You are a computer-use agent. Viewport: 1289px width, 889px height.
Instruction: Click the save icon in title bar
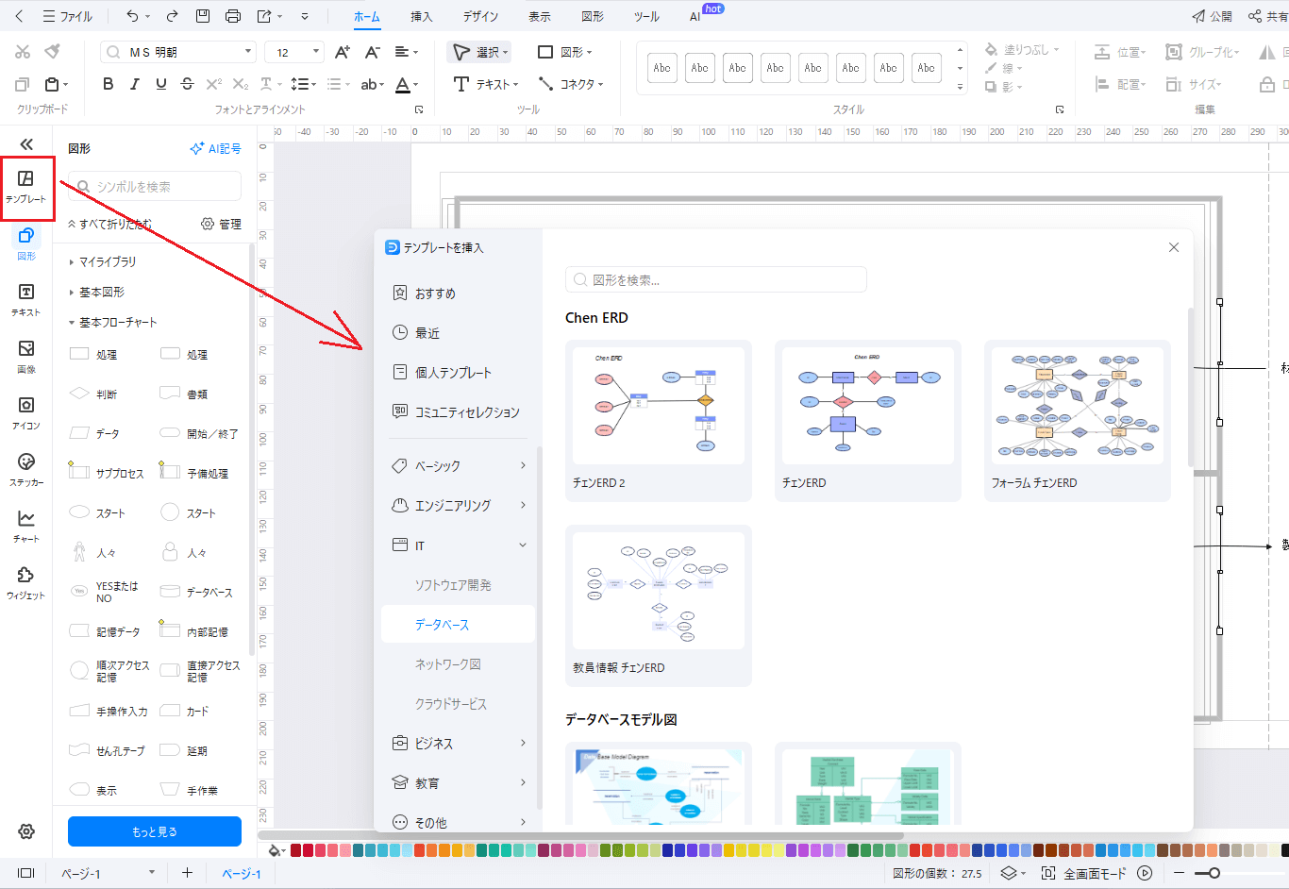(x=203, y=16)
